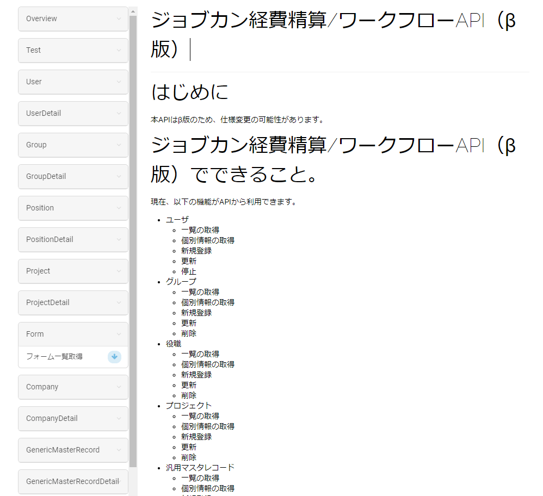Collapse the Form section chevron
The width and height of the screenshot is (543, 496).
(x=119, y=334)
